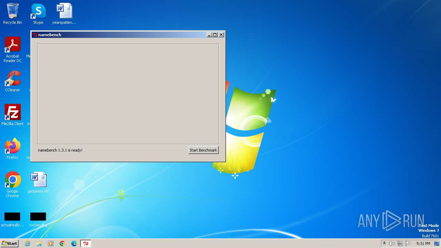Select the pictureso.rtf file icon
The image size is (441, 248).
coord(38,183)
